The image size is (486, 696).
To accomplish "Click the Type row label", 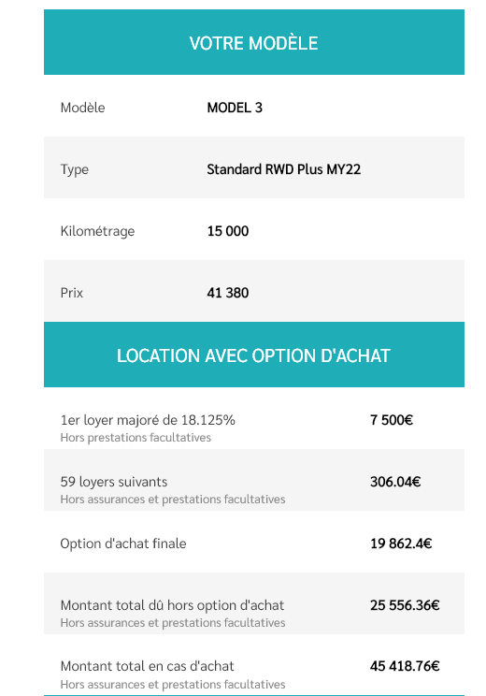I will click(x=75, y=169).
